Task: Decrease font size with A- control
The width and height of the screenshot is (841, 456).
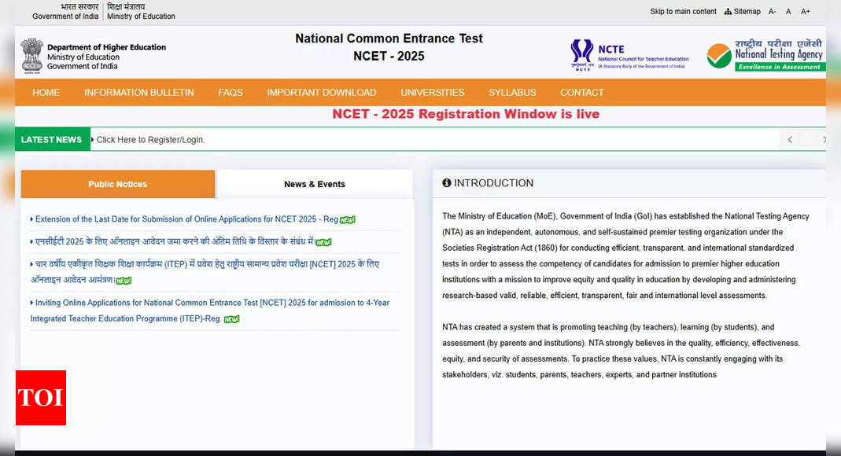Action: click(x=770, y=11)
